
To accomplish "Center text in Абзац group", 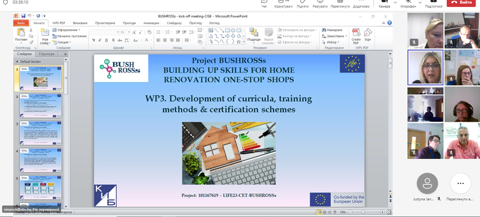I will [x=165, y=40].
